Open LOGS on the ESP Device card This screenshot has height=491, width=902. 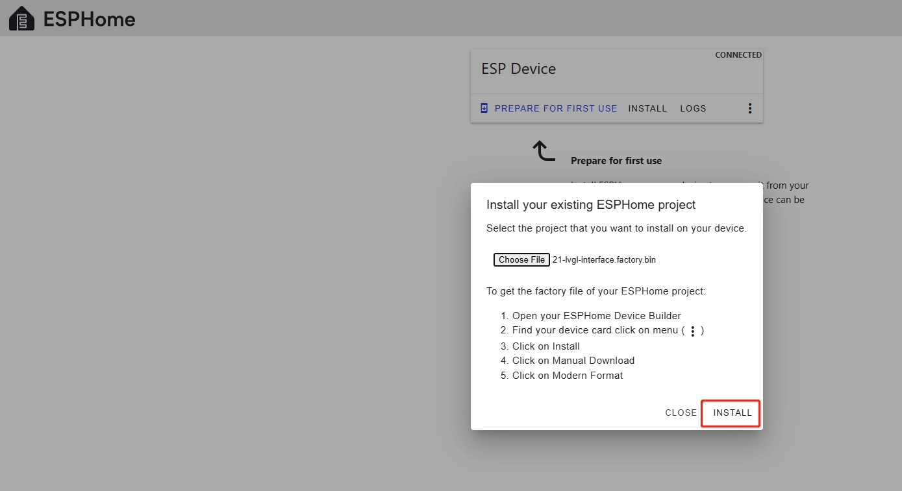(x=693, y=108)
